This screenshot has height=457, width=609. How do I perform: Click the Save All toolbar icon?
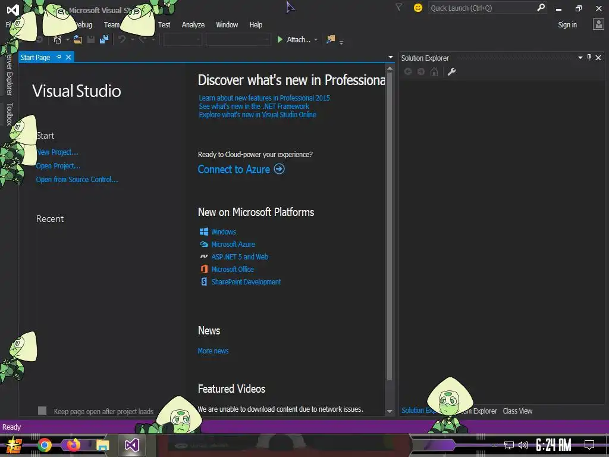tap(104, 40)
